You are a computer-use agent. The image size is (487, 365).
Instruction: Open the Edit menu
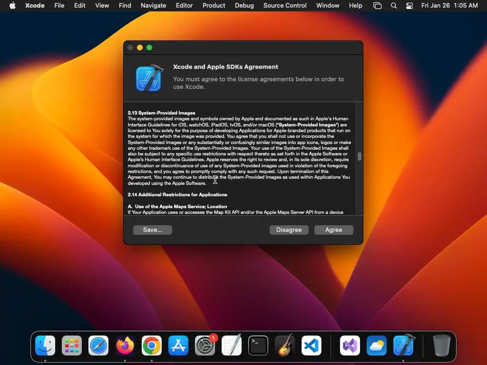click(79, 5)
